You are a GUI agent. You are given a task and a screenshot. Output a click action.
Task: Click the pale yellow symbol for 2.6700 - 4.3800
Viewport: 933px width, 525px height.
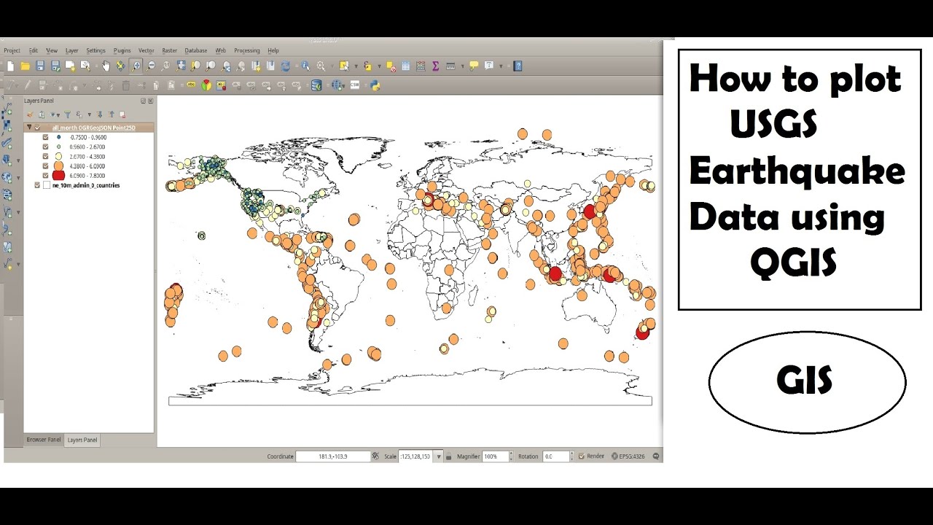click(59, 156)
